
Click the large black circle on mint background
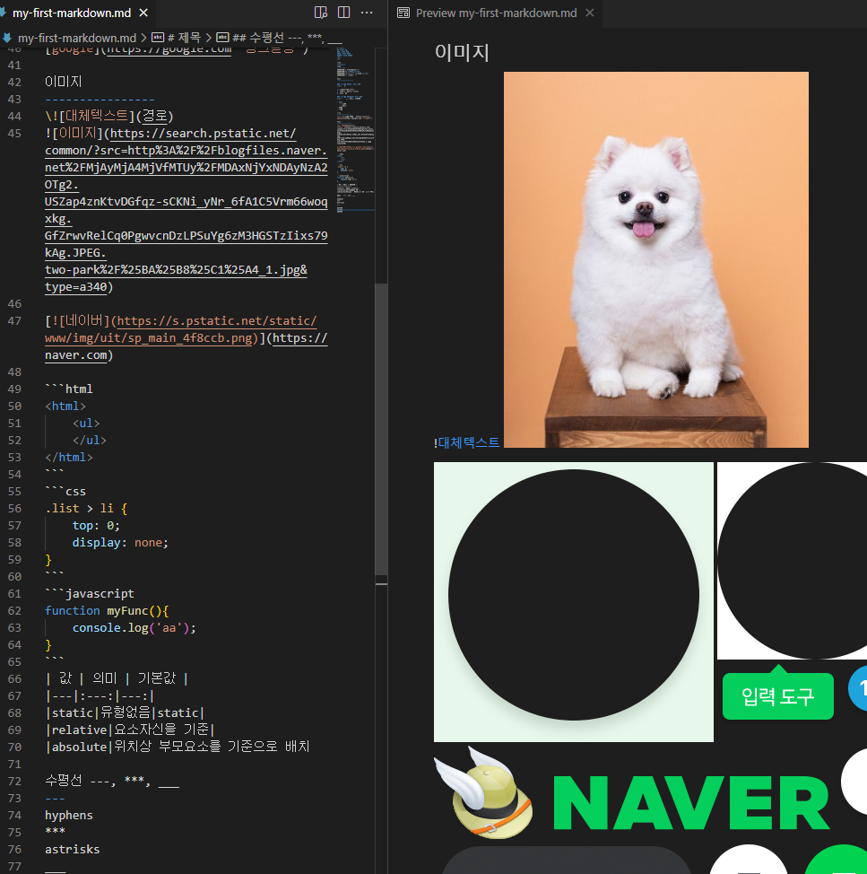[574, 595]
